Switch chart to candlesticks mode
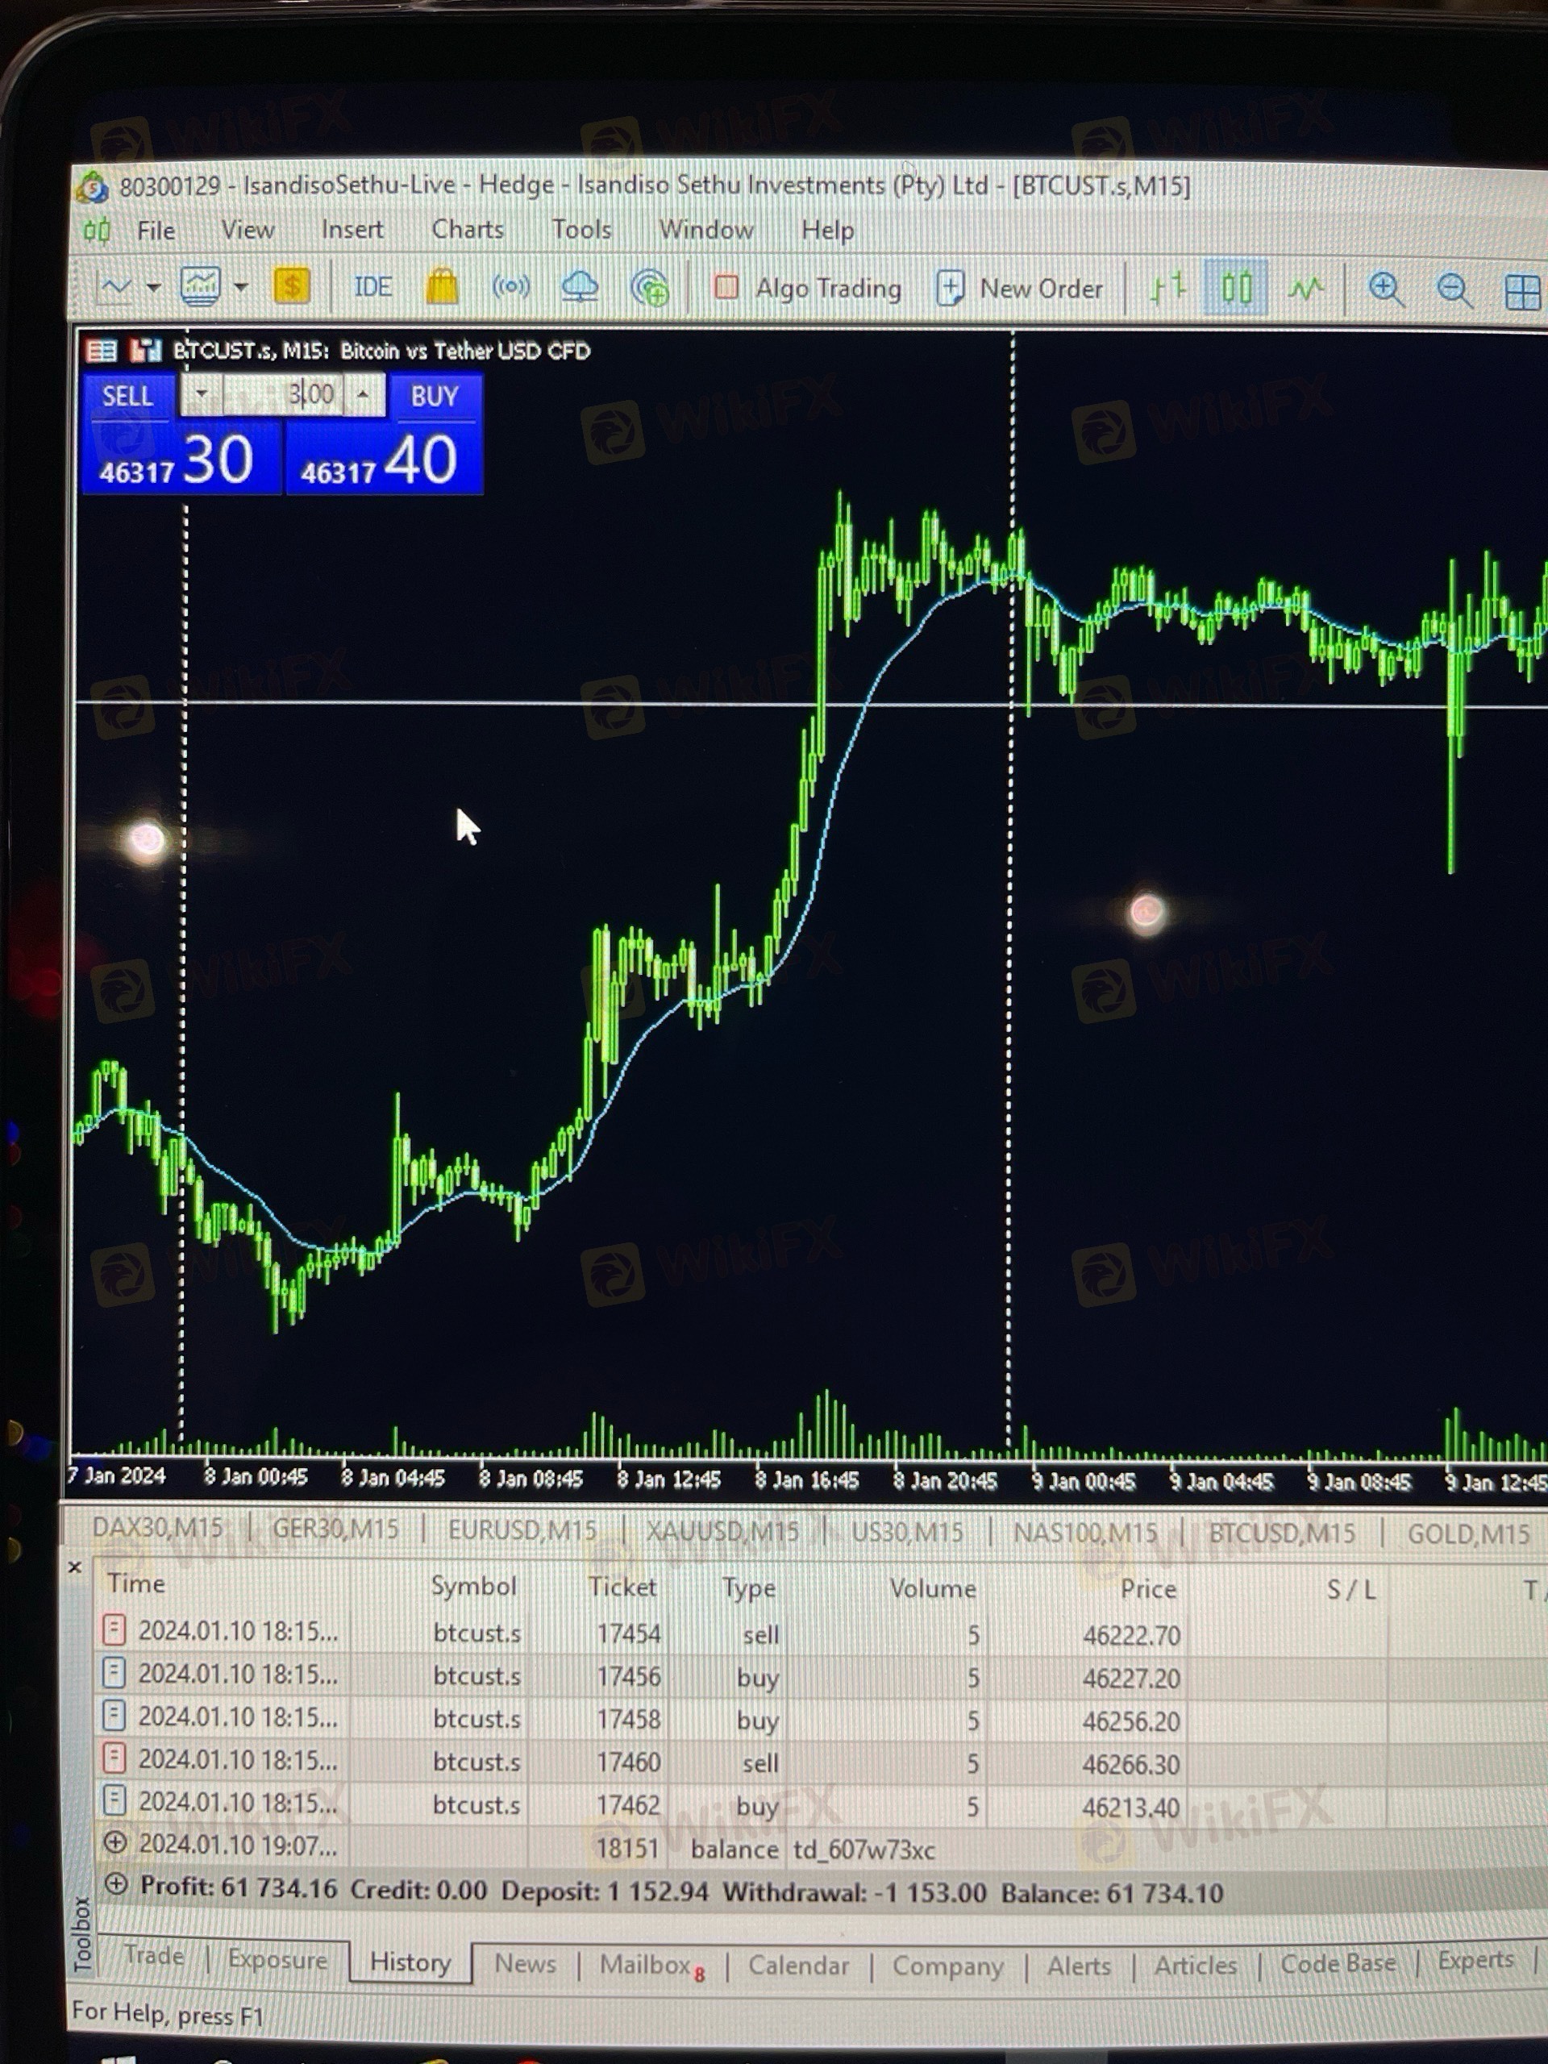 (x=1236, y=287)
